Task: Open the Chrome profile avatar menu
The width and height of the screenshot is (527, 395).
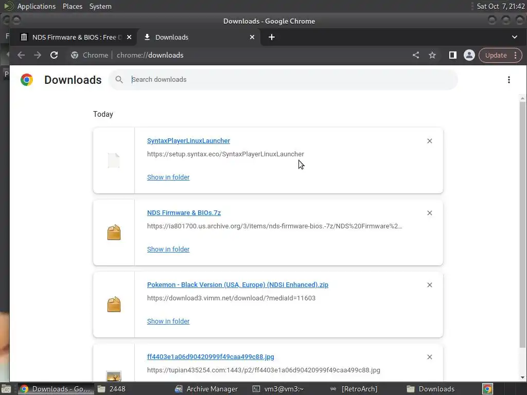Action: click(469, 55)
